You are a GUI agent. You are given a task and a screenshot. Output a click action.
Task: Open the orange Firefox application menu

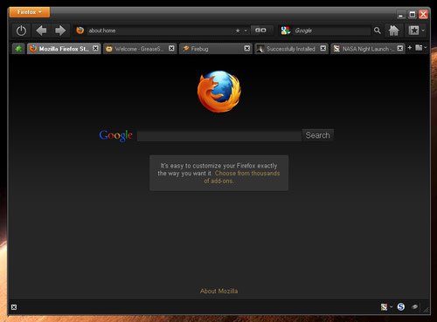30,12
